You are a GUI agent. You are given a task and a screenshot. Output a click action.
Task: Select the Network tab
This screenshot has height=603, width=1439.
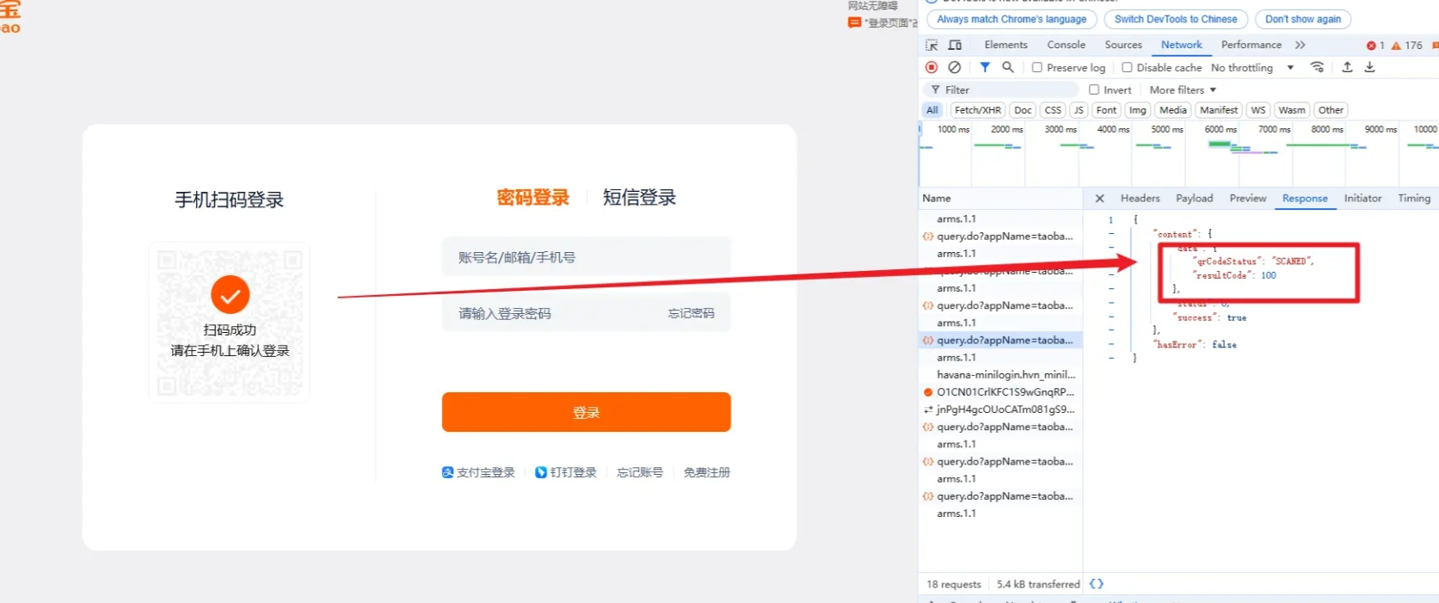pos(1182,45)
